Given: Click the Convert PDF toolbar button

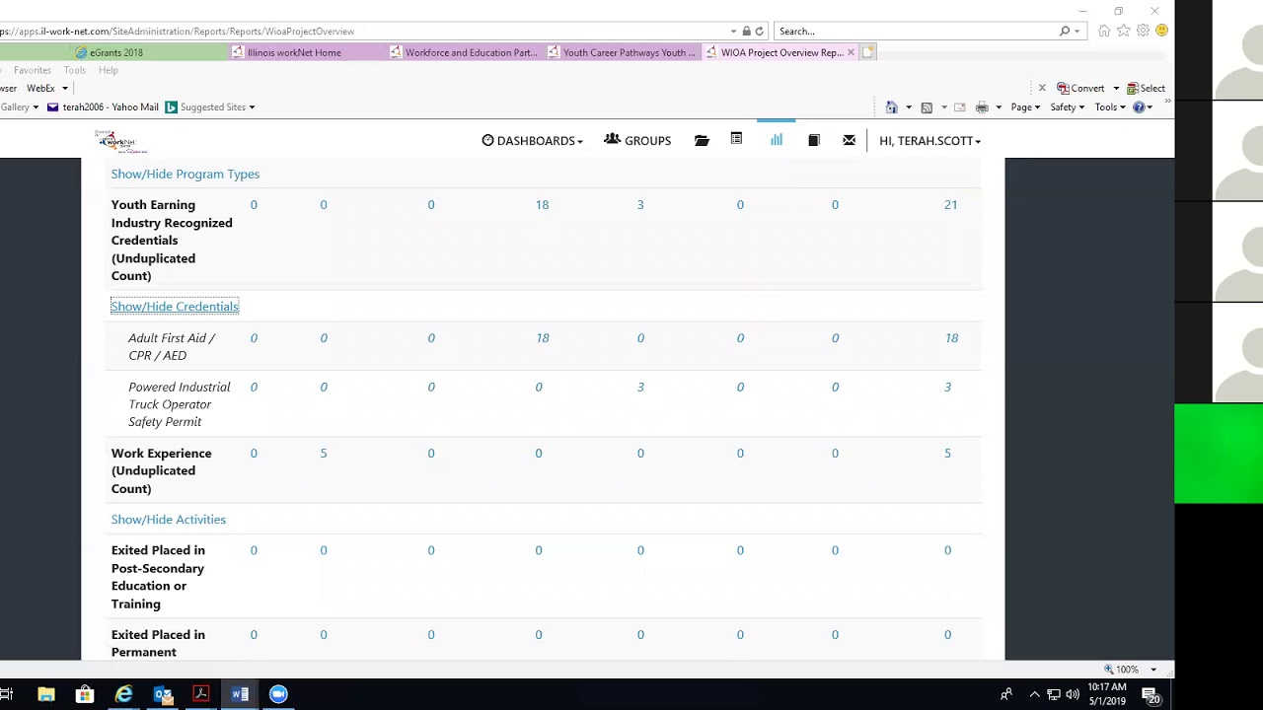Looking at the screenshot, I should click(x=1080, y=89).
